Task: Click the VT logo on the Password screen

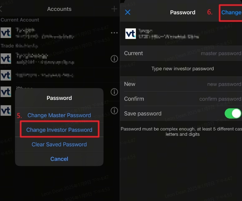Action: coord(130,34)
